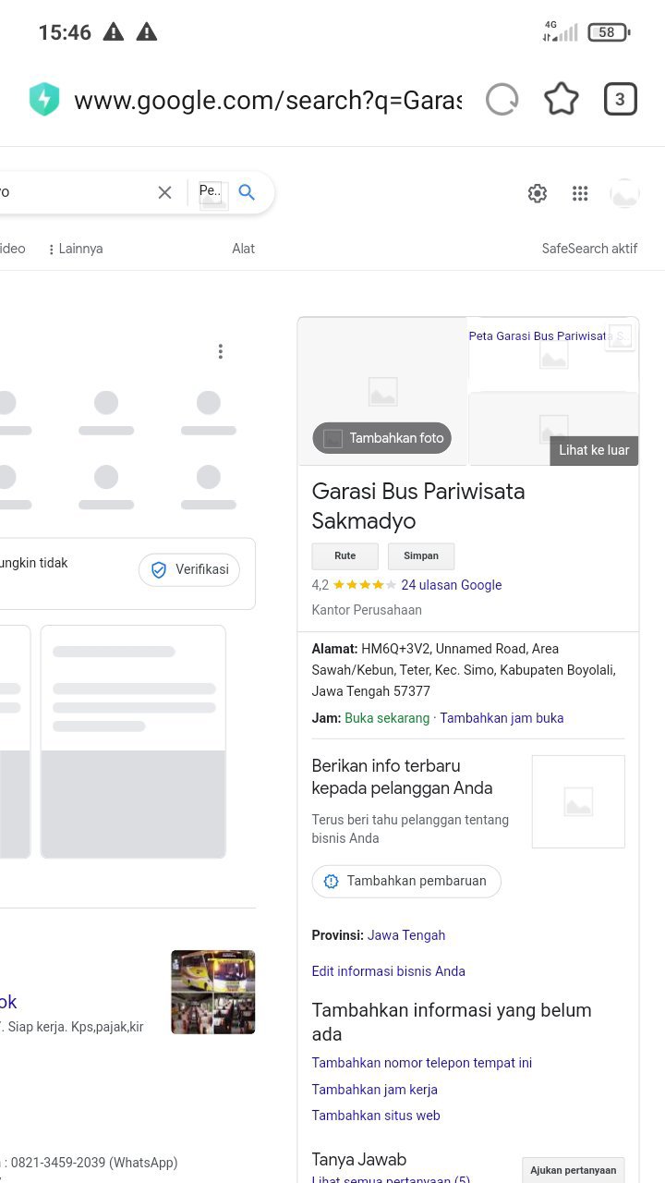Open the three-dot options above profile placeholders
Screen dimensions: 665x1183
tap(220, 351)
